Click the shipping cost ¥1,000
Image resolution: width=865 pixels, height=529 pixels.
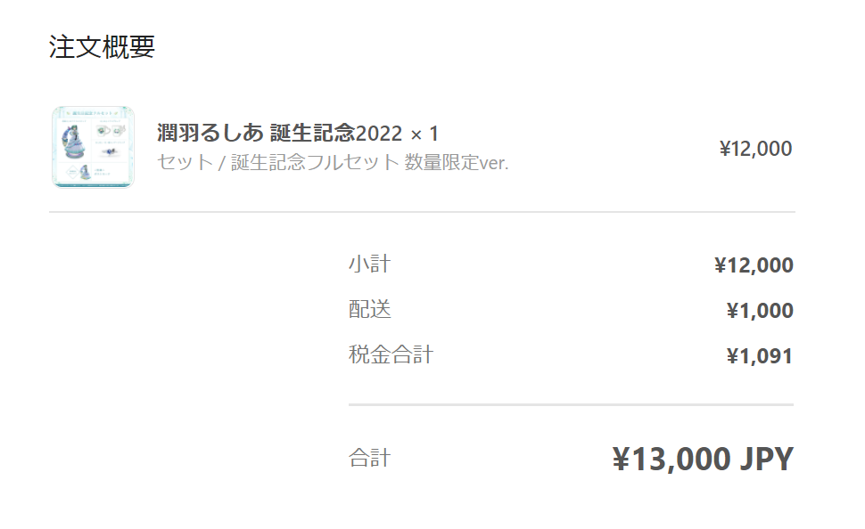[x=760, y=311]
